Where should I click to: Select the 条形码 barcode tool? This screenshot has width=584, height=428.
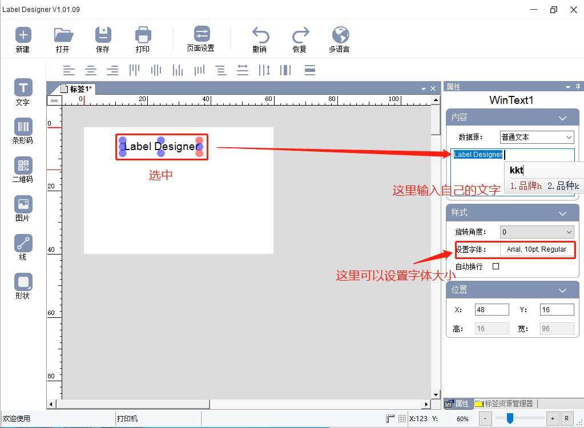click(x=23, y=131)
